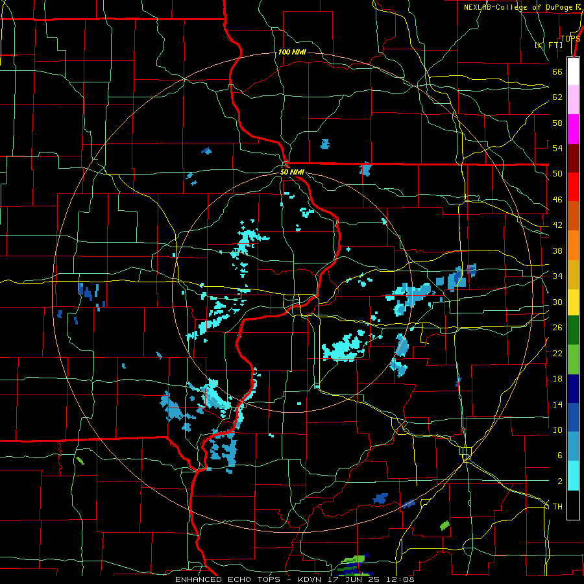Select the 10 scale value

click(557, 430)
